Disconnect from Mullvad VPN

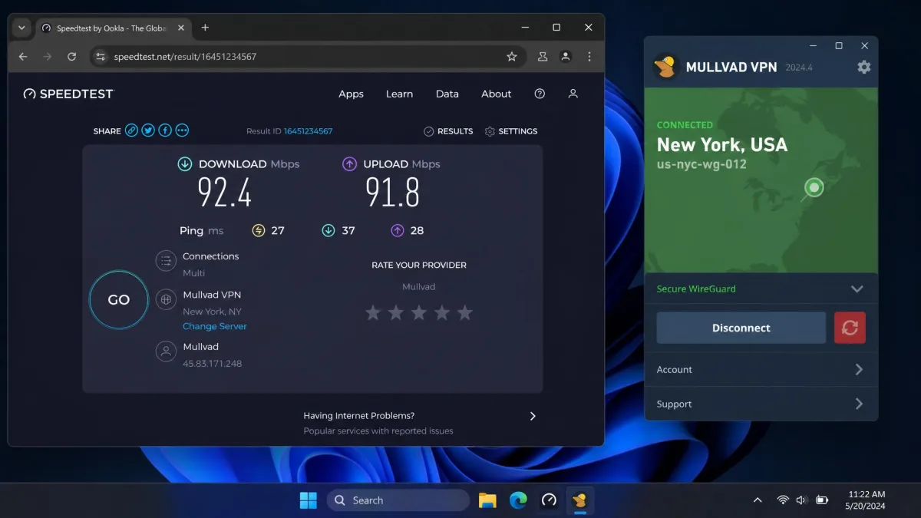(741, 328)
